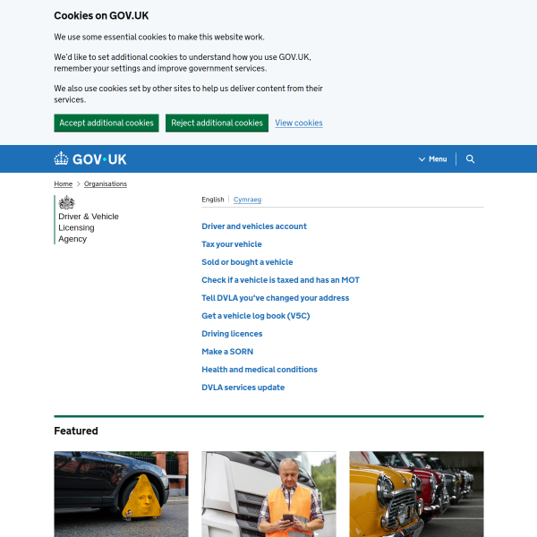Open Organisations breadcrumb link
The height and width of the screenshot is (537, 537).
(x=106, y=183)
